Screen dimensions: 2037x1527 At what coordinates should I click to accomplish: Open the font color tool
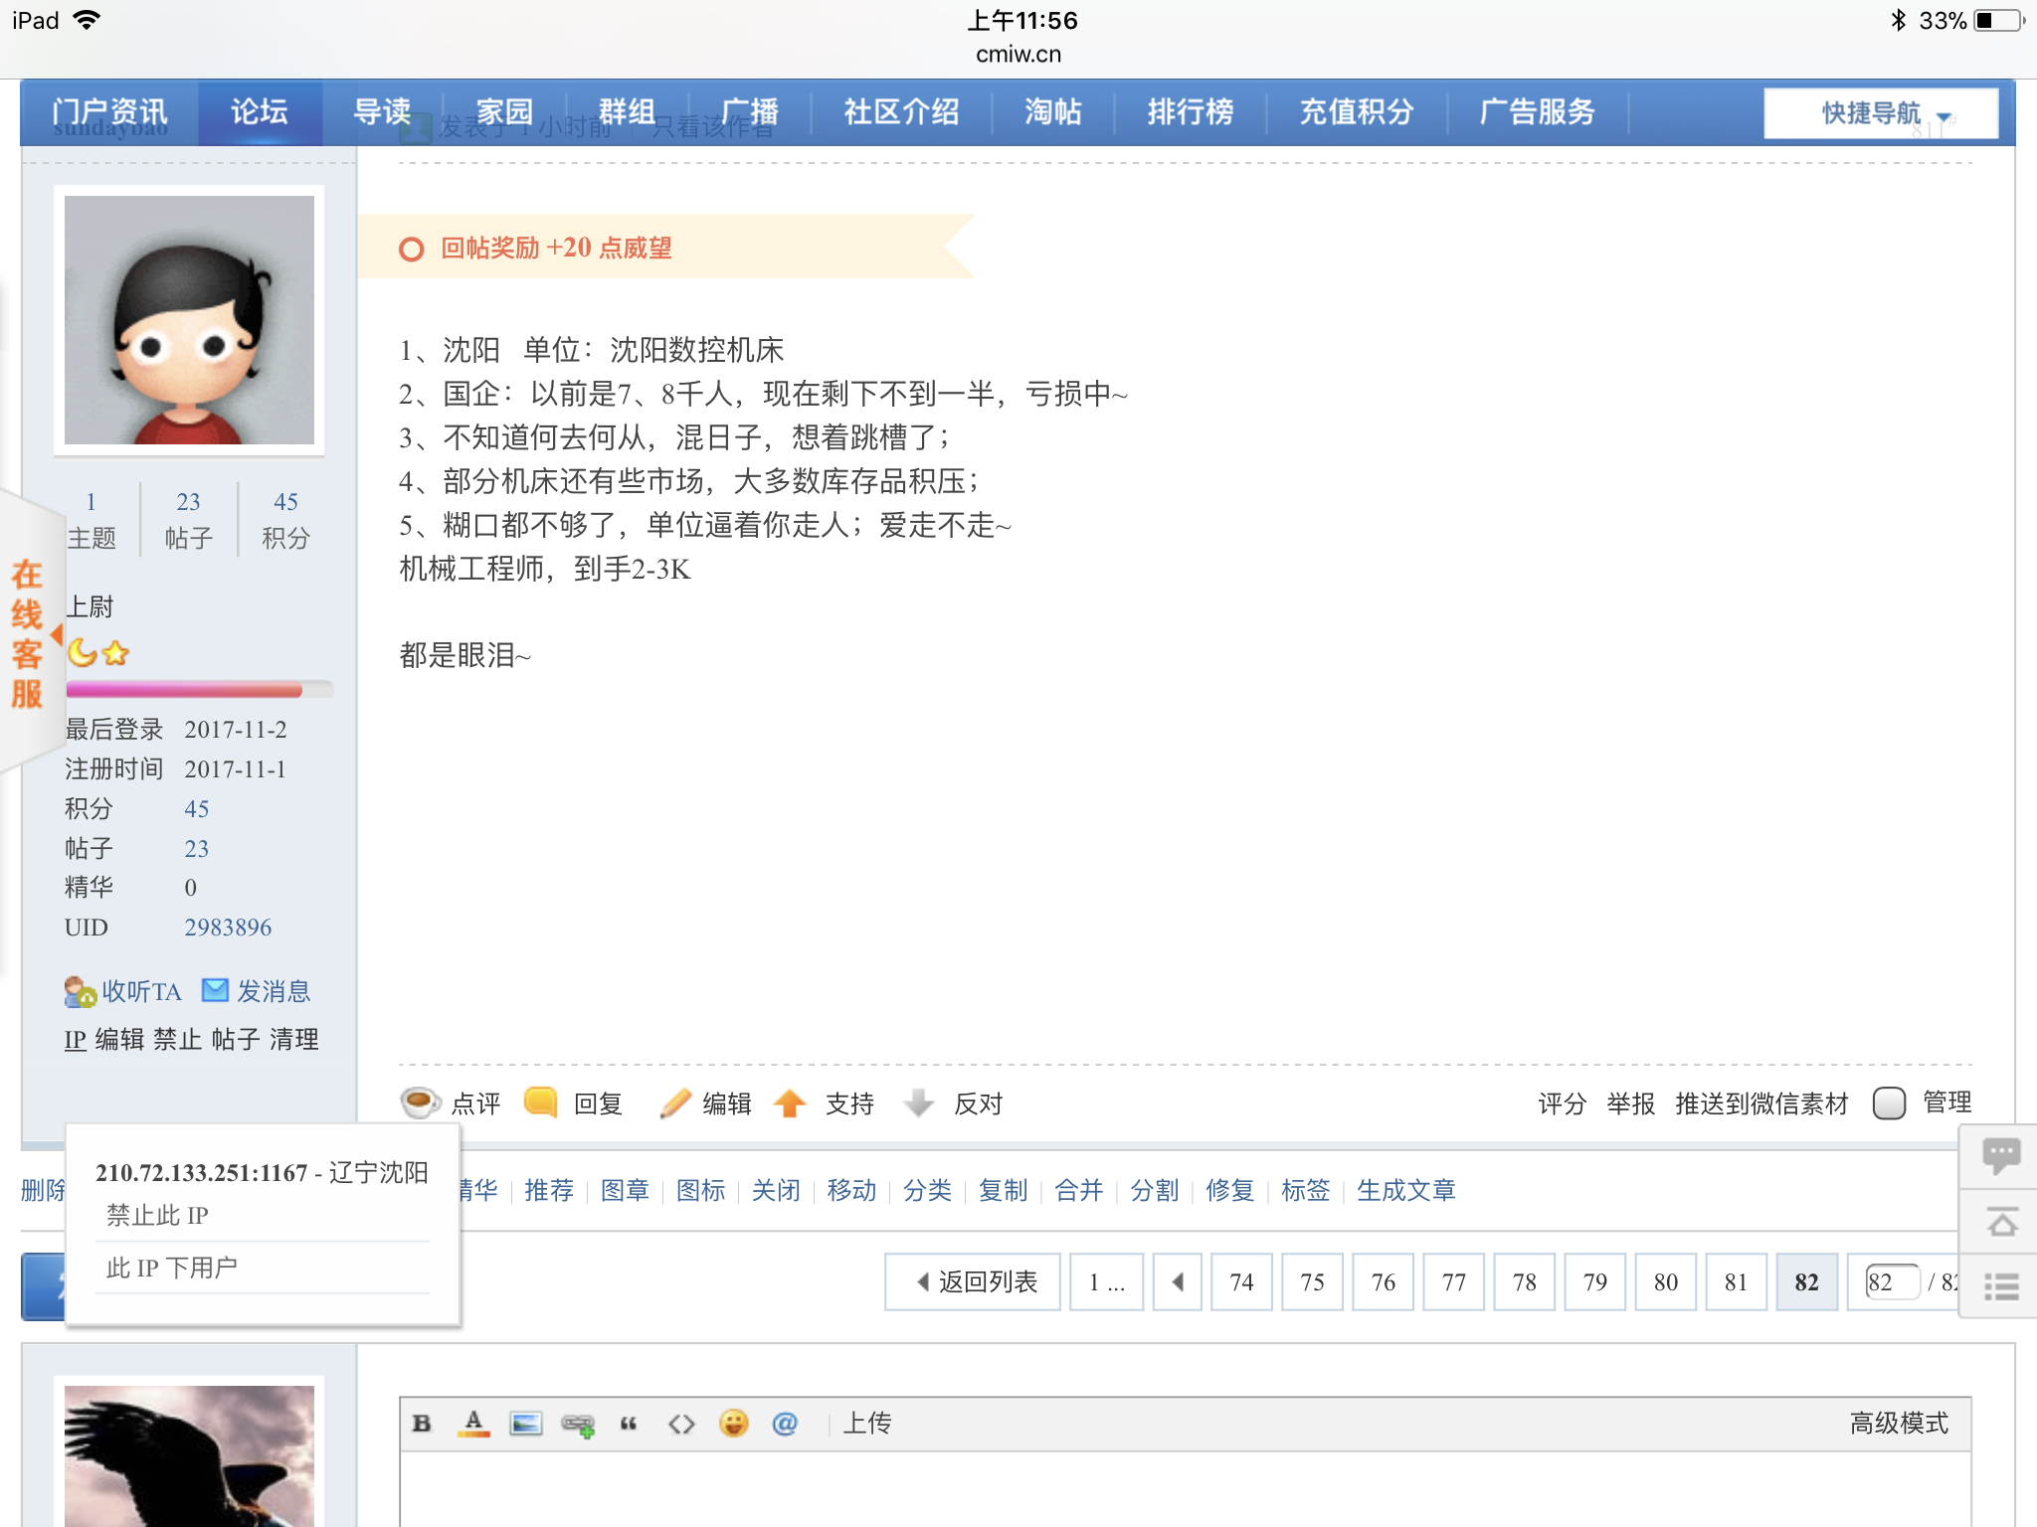point(474,1423)
